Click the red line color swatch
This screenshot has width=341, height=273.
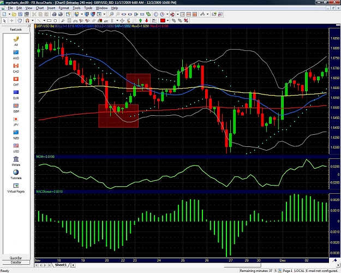click(163, 20)
